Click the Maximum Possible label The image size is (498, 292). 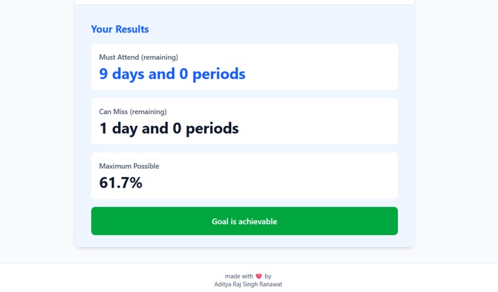click(129, 166)
